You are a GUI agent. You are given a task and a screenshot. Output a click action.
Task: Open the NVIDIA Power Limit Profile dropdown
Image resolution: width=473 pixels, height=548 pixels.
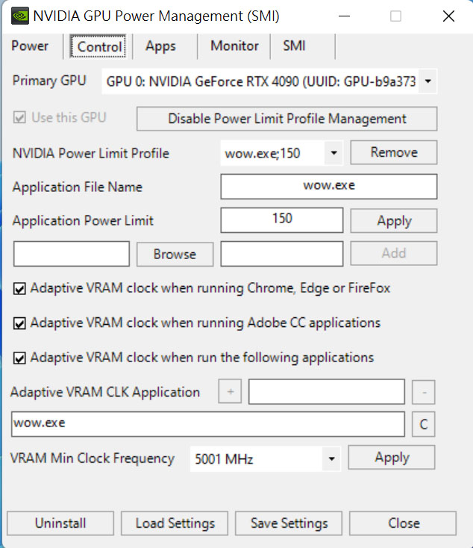pos(333,153)
